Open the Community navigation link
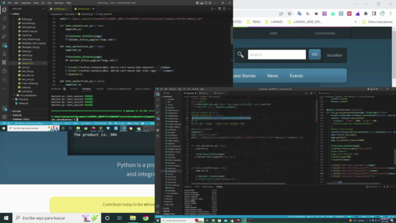The image size is (396, 223). (x=325, y=33)
